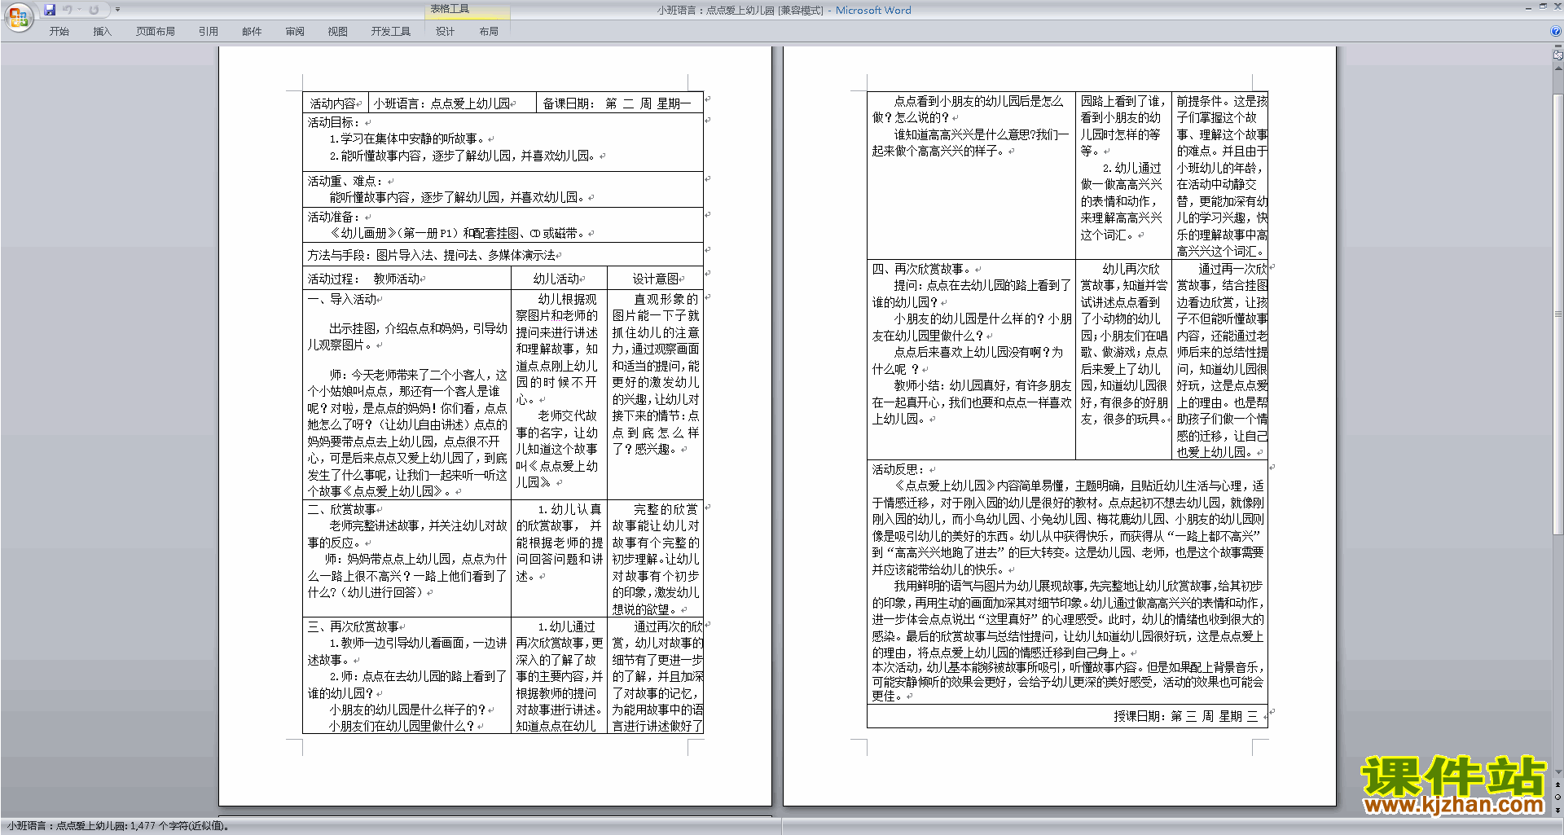Toggle the ruler display icon
Viewport: 1564px width, 835px height.
(x=1558, y=56)
